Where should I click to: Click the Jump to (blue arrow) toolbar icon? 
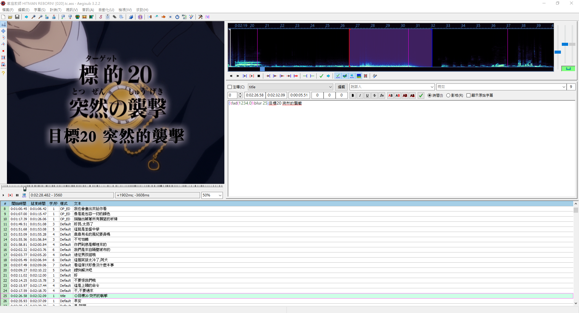27,17
